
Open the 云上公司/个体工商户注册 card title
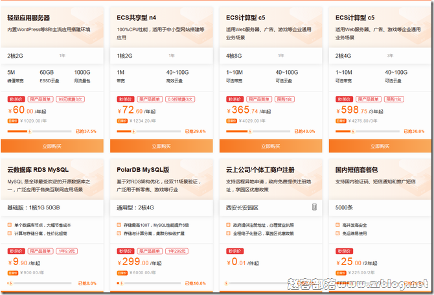tap(260, 169)
